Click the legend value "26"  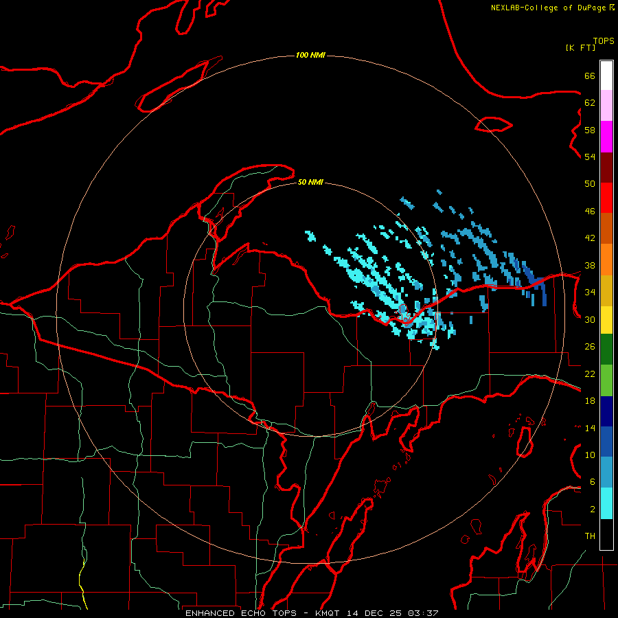[590, 347]
